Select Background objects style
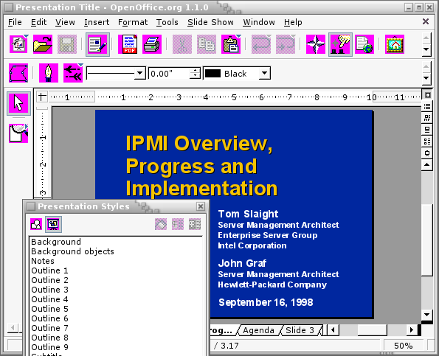The width and height of the screenshot is (439, 356). [116, 251]
